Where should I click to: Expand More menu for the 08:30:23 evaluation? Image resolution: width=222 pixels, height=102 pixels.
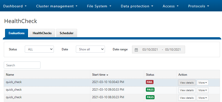tap(203, 98)
